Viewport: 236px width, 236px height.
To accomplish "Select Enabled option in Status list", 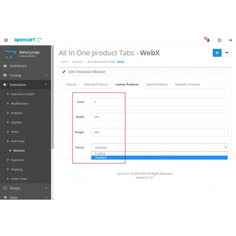I will (x=160, y=154).
